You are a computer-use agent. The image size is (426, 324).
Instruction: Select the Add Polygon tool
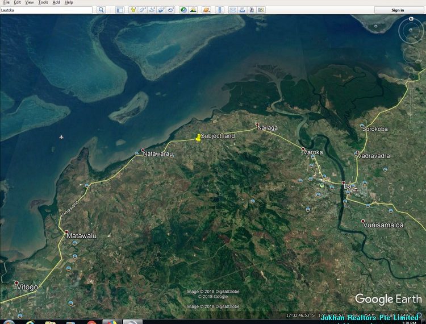pos(143,10)
